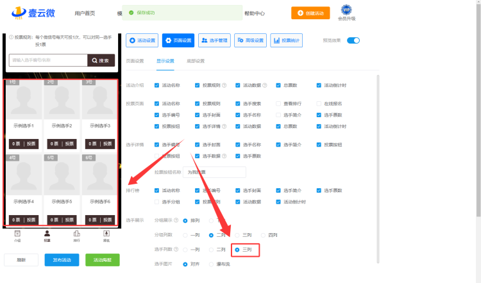Click the 报名 signup icon in the preview
Viewport: 481px width, 283px height.
(x=106, y=235)
